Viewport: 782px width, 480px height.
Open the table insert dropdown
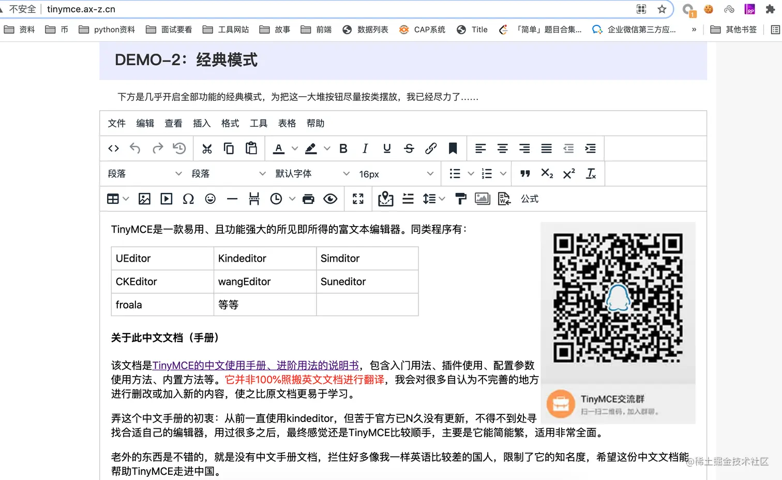pyautogui.click(x=118, y=199)
